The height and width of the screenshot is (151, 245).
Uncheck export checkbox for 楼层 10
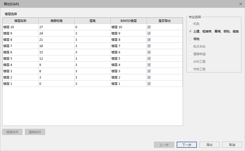coord(149,27)
